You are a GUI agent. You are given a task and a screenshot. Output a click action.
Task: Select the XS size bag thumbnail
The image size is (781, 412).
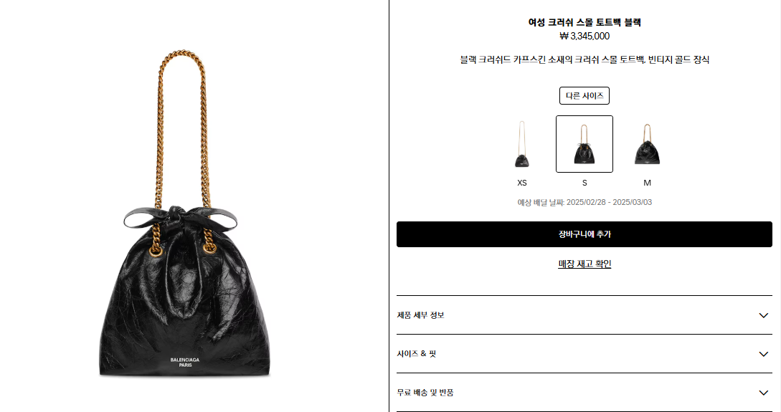521,144
